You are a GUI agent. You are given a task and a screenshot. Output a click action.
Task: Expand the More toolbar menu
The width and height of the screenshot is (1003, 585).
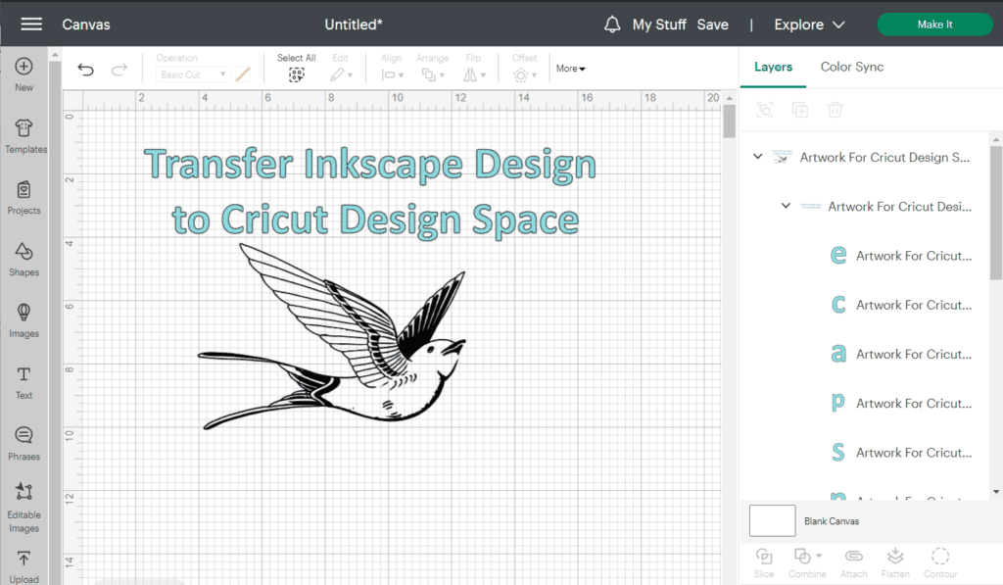click(x=570, y=69)
